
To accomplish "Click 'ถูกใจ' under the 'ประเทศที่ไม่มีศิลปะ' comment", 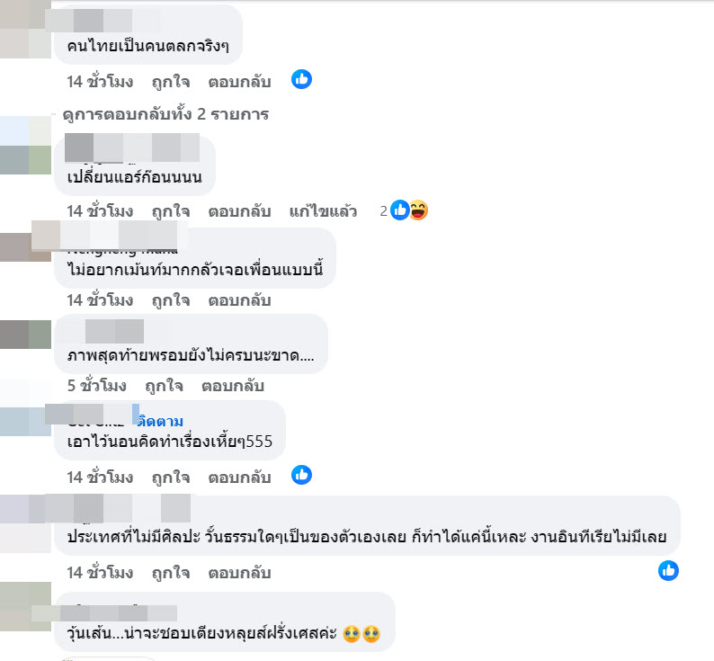I will [171, 573].
